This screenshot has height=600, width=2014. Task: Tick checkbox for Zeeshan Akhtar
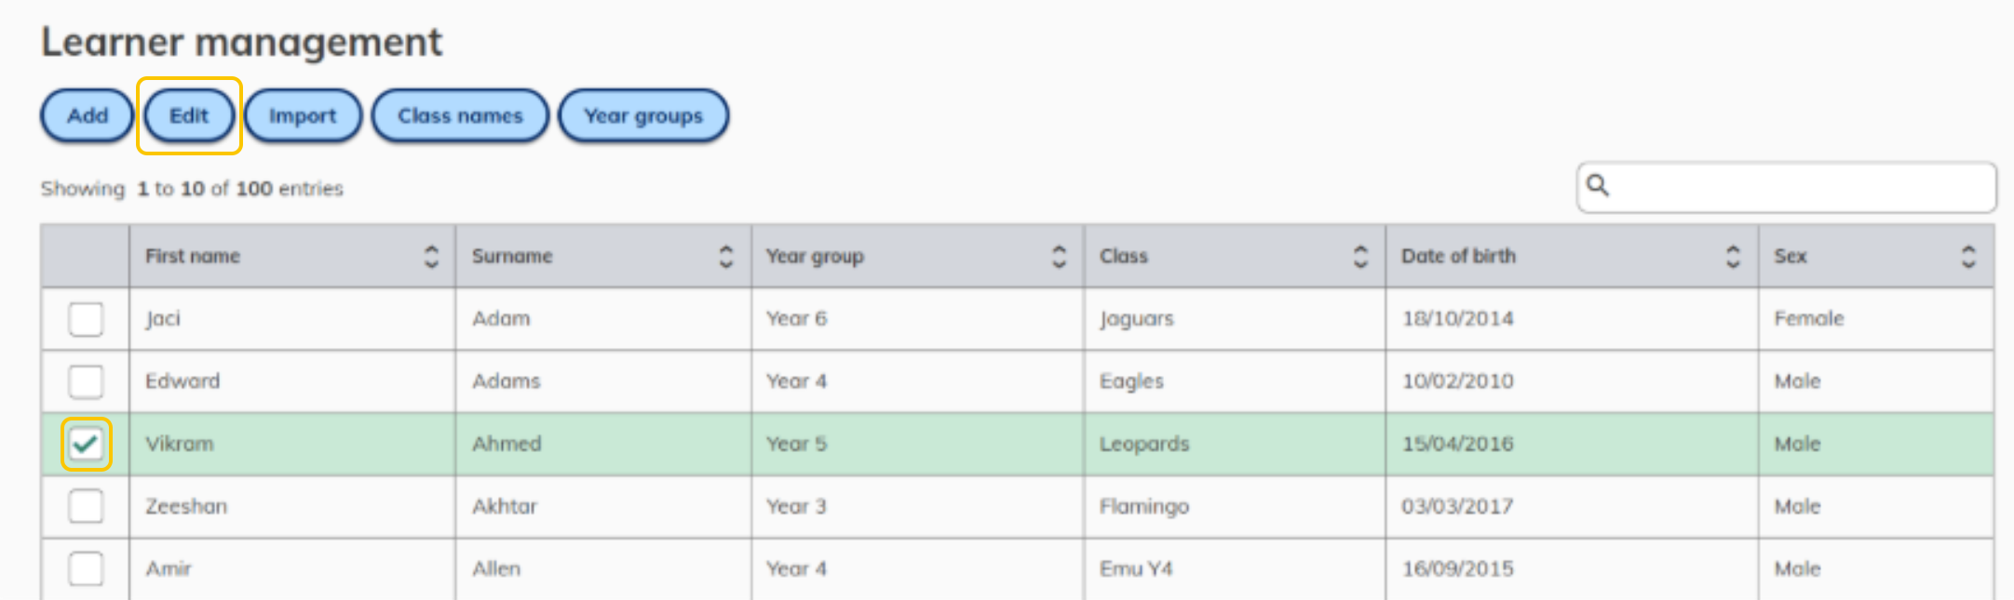point(86,506)
